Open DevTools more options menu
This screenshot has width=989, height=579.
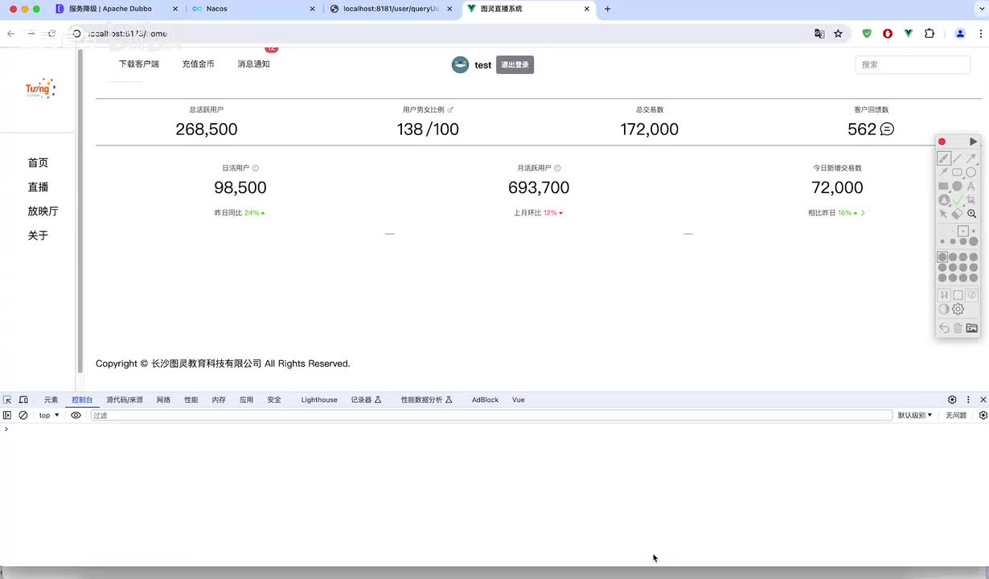coord(968,400)
